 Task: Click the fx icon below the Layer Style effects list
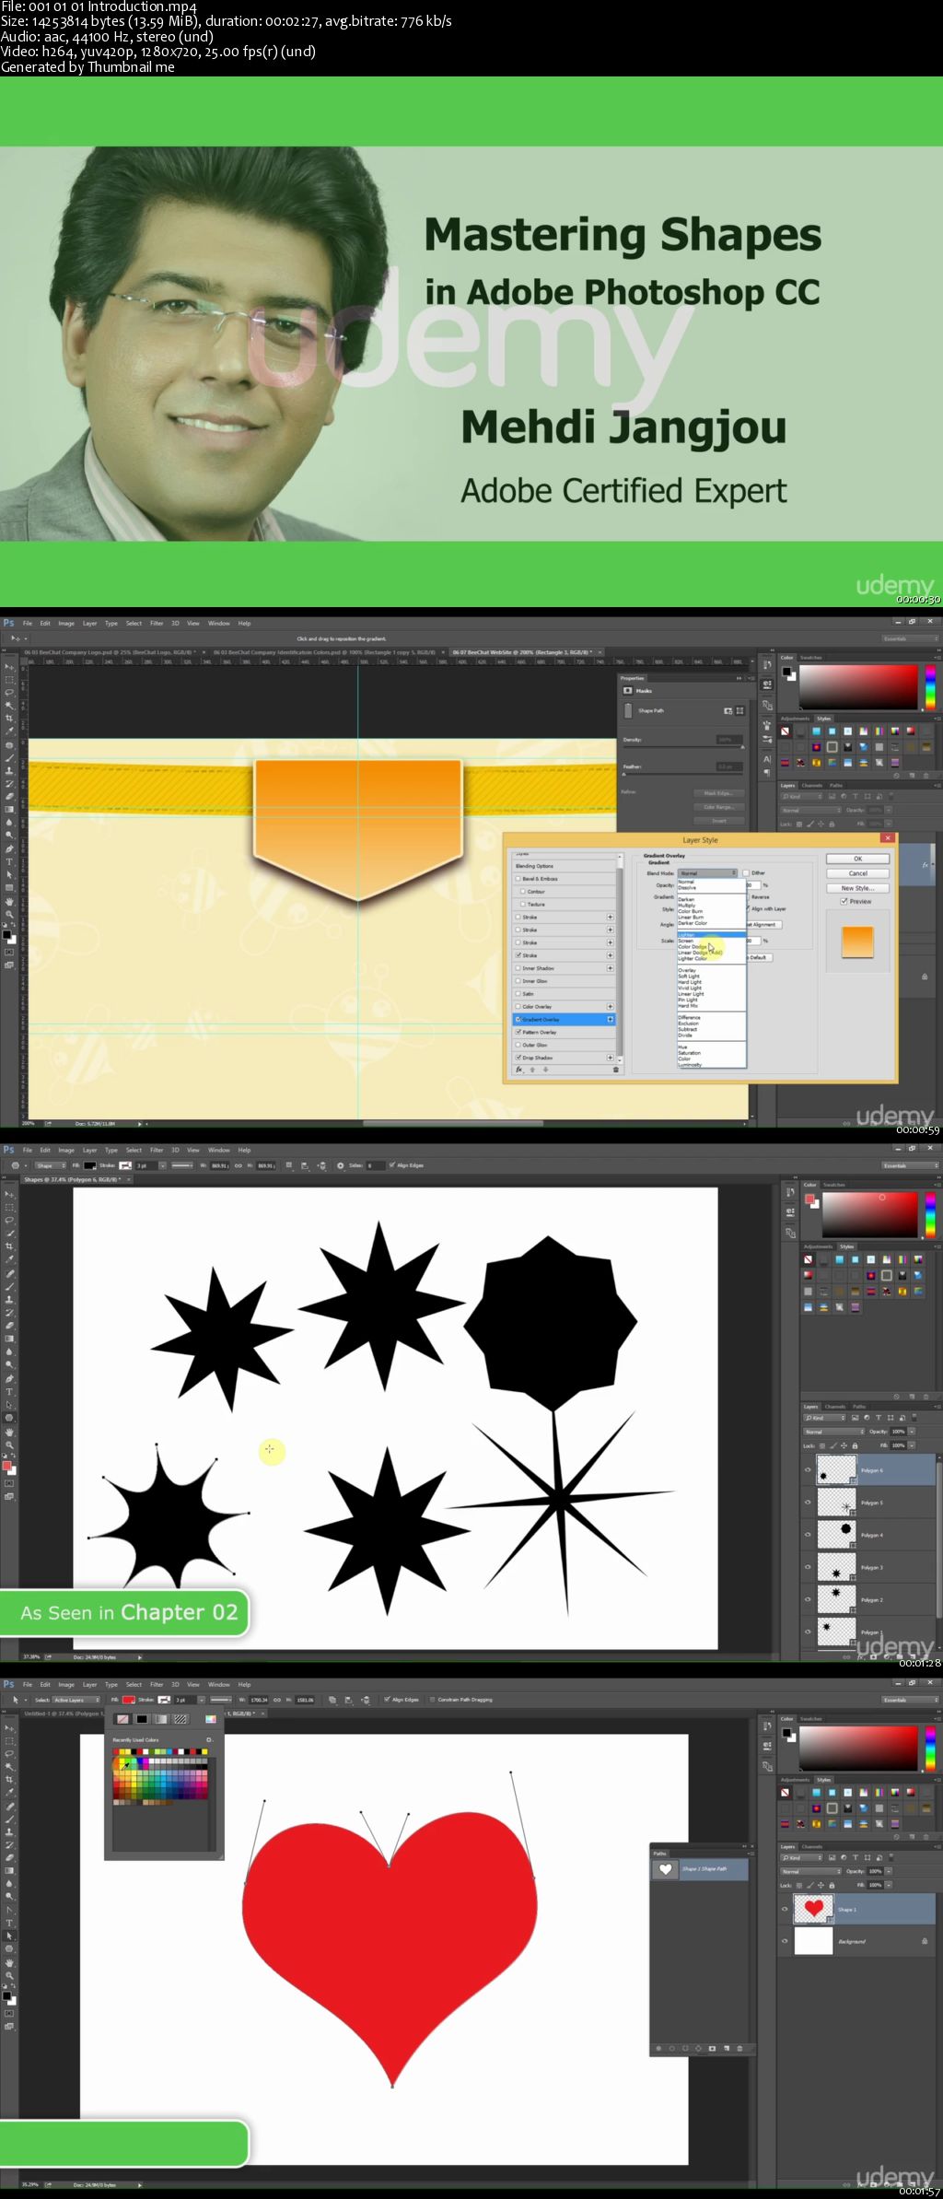pos(519,1070)
